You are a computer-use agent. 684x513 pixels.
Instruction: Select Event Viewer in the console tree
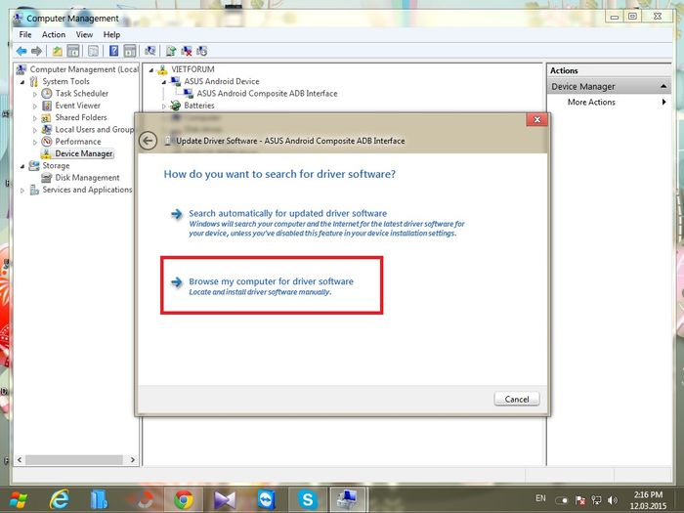pyautogui.click(x=77, y=106)
